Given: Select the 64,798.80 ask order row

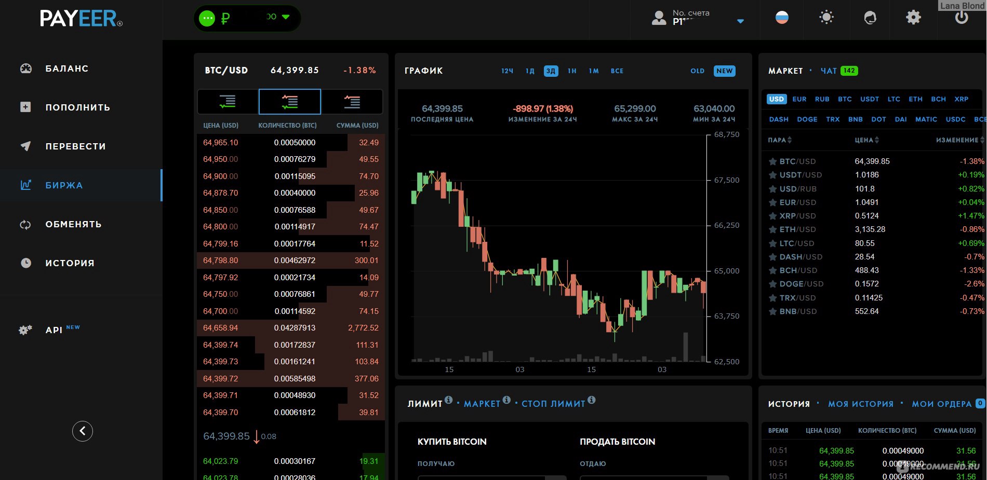Looking at the screenshot, I should coord(291,260).
